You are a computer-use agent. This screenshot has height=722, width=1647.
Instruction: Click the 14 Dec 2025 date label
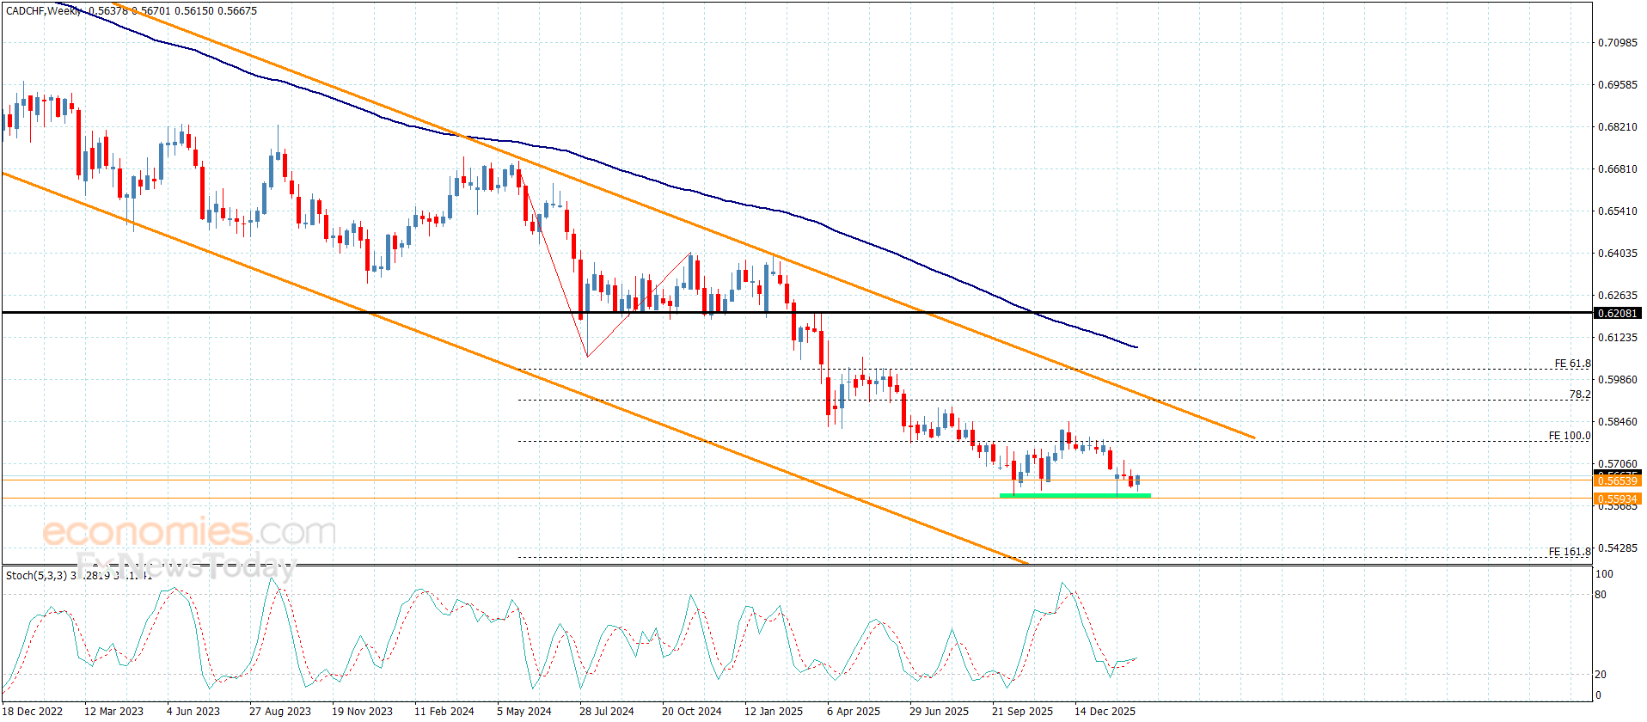pos(1105,711)
